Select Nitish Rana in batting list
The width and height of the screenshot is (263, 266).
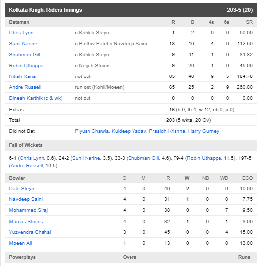[22, 76]
